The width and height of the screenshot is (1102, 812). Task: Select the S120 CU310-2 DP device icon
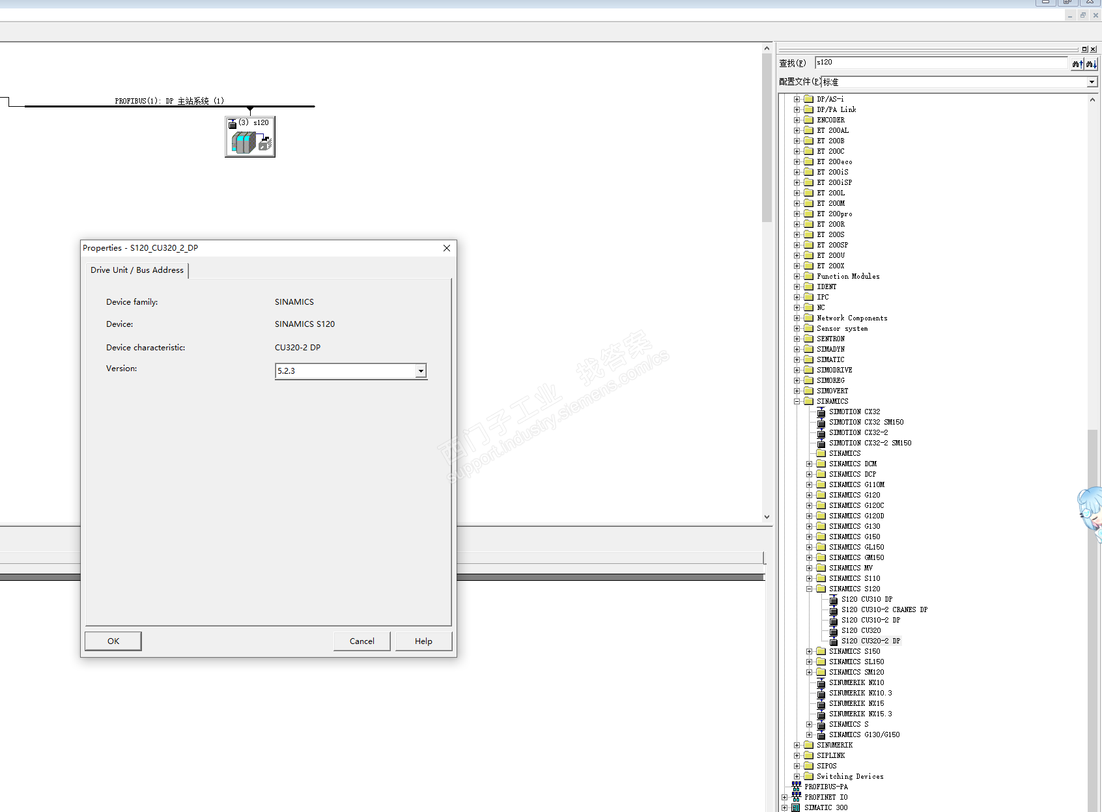click(x=834, y=620)
